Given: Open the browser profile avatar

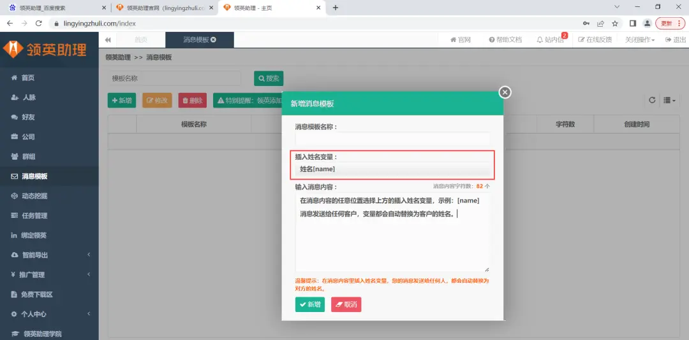Looking at the screenshot, I should click(647, 24).
